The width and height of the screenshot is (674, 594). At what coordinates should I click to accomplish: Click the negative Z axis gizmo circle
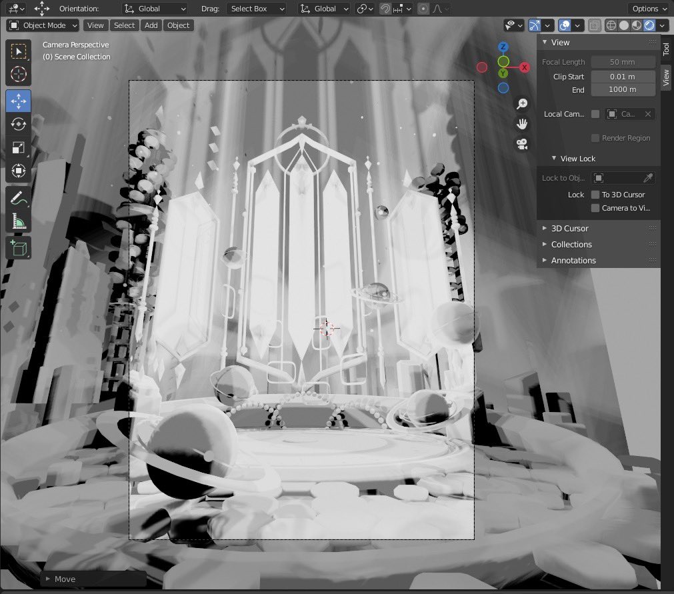[503, 88]
